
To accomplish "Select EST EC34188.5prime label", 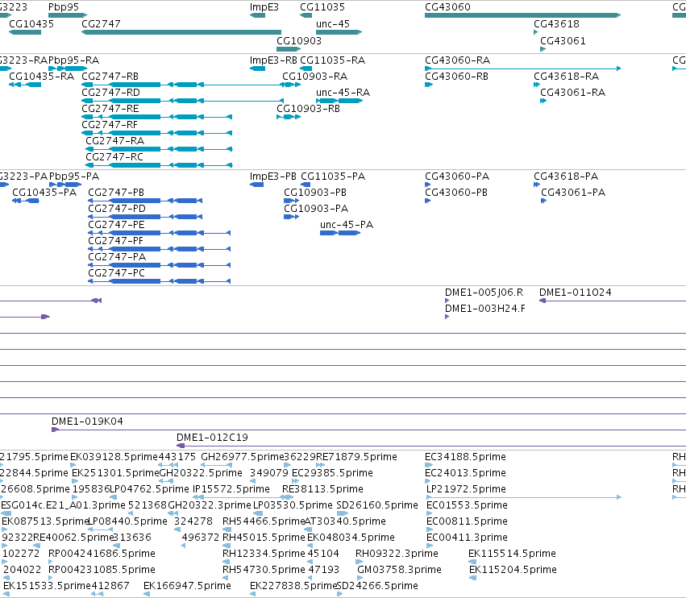I will (x=465, y=457).
